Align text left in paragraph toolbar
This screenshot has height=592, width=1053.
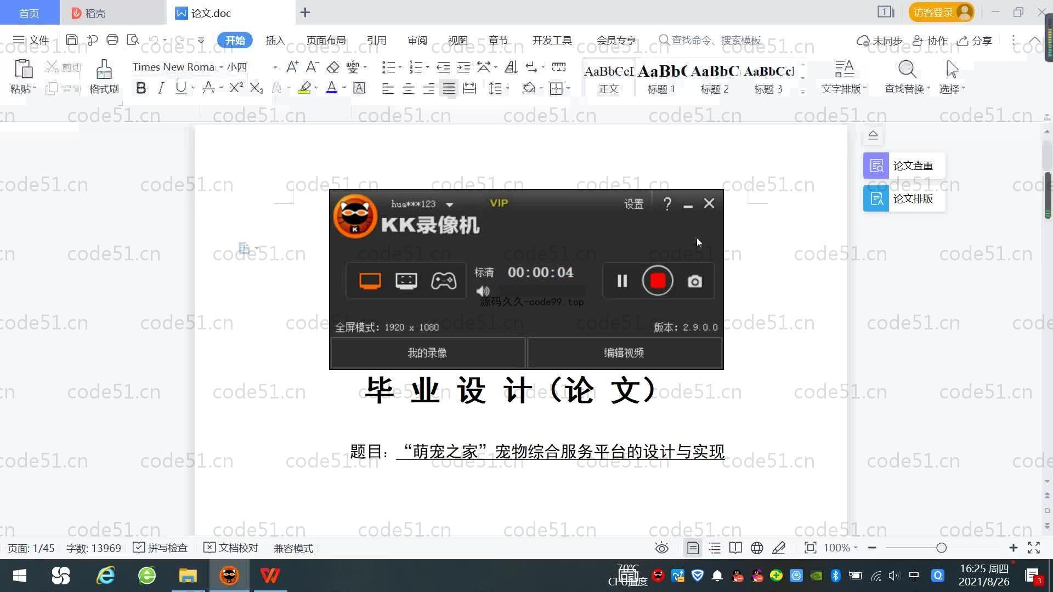pyautogui.click(x=388, y=88)
